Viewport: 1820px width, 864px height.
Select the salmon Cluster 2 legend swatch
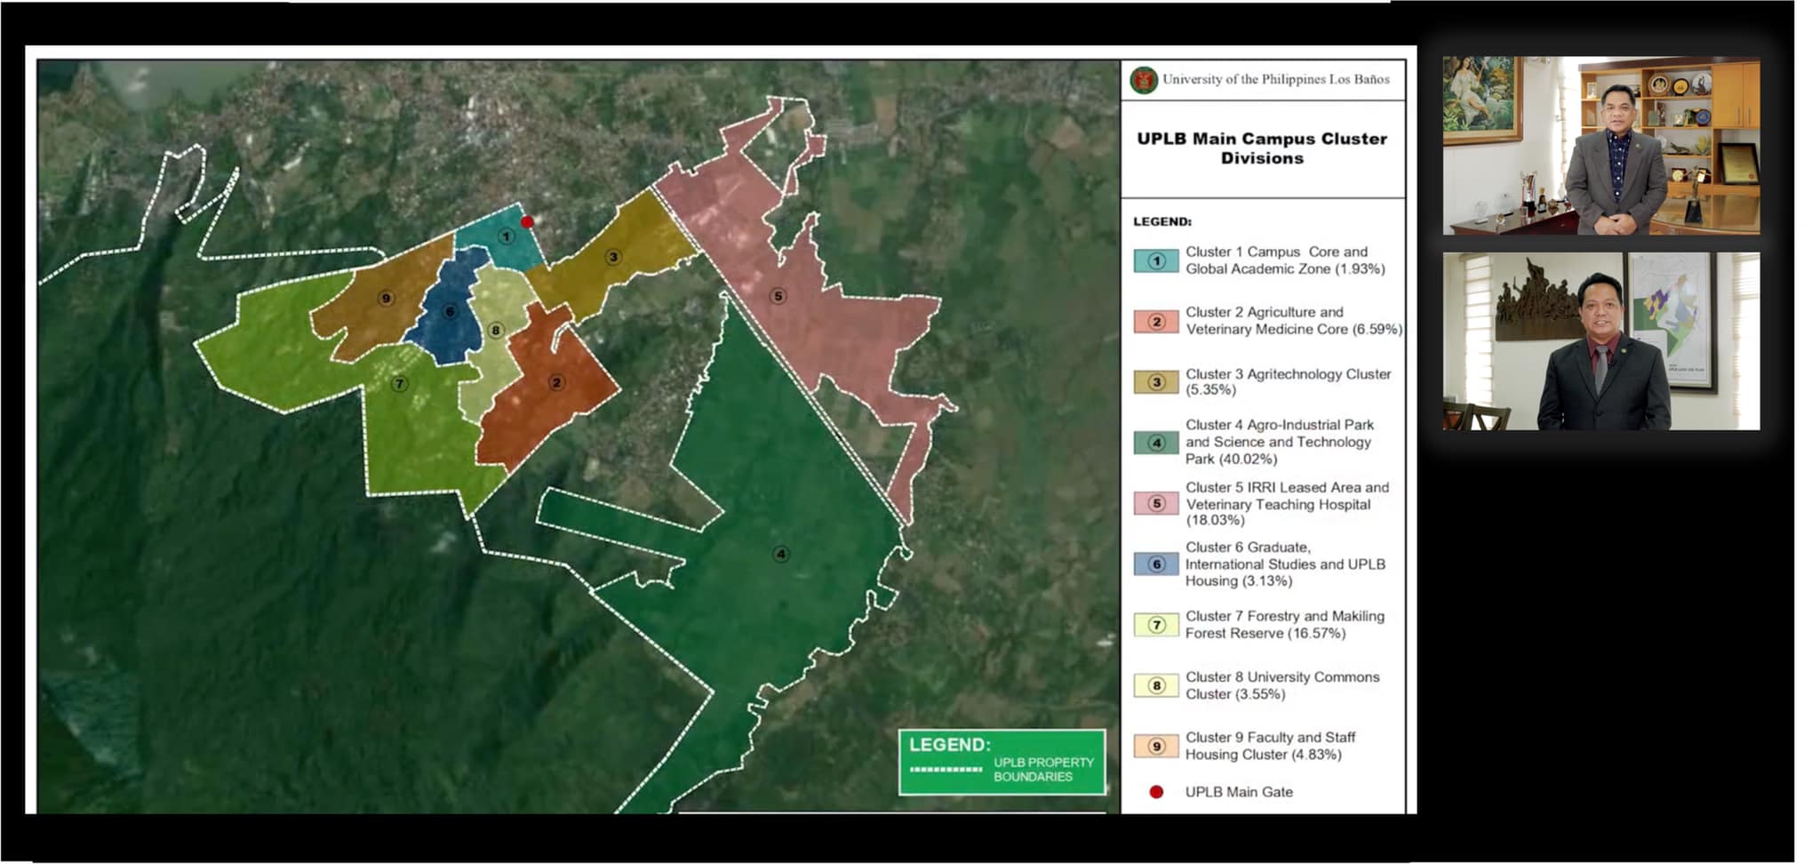[1156, 322]
